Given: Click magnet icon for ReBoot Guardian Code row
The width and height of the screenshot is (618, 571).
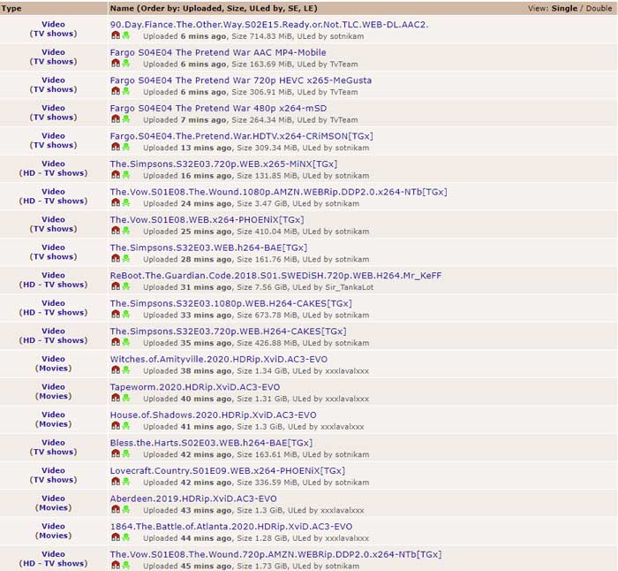Looking at the screenshot, I should pos(116,286).
